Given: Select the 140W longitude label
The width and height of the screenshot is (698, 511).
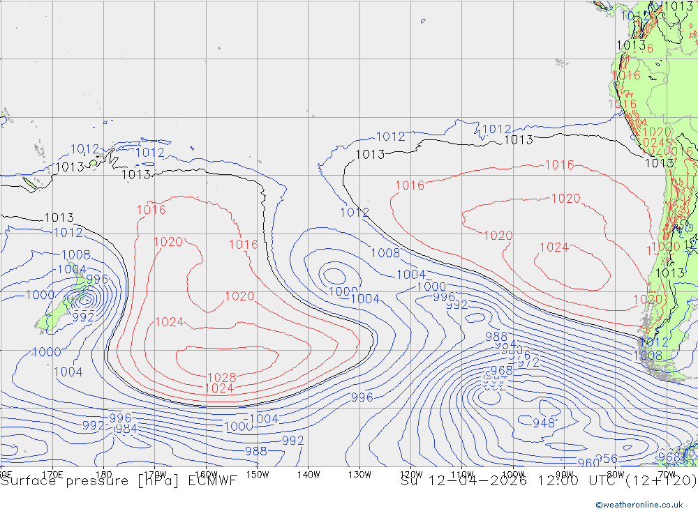Looking at the screenshot, I should pos(309,475).
